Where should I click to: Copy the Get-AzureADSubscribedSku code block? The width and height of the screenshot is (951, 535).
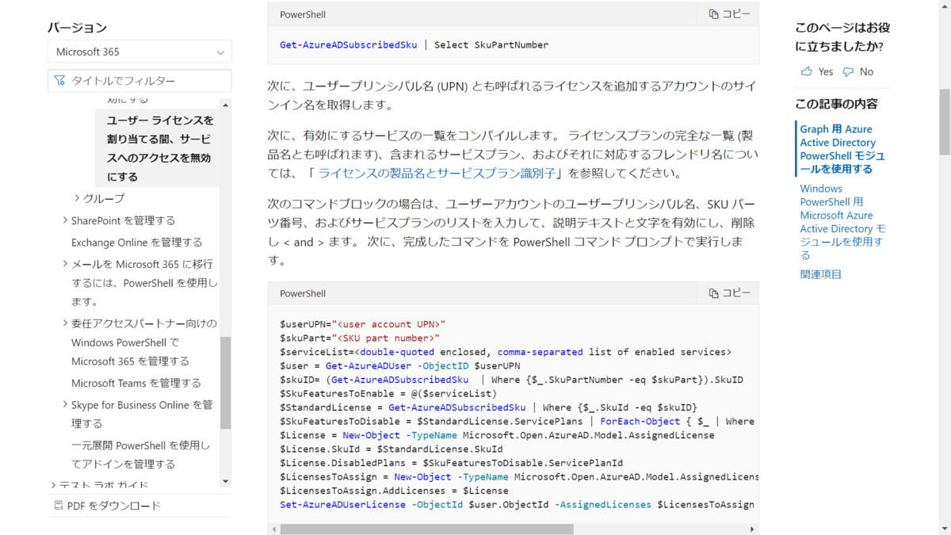click(x=729, y=14)
